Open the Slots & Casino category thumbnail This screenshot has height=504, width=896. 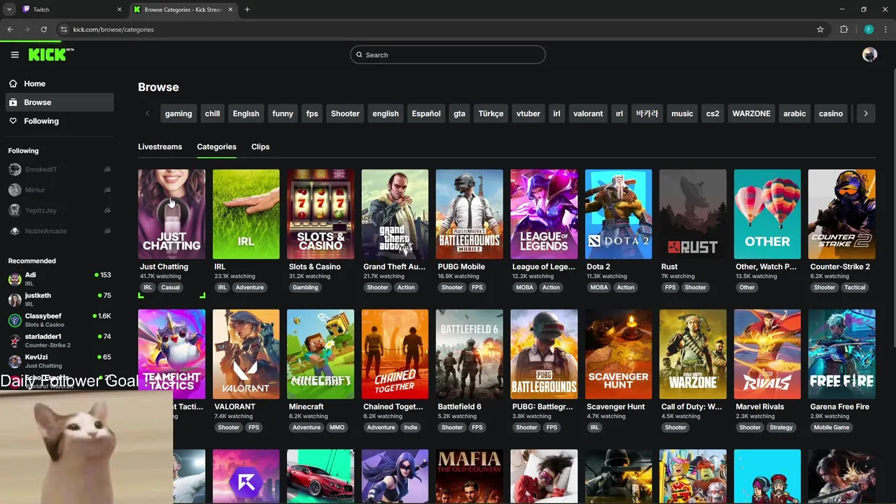320,214
